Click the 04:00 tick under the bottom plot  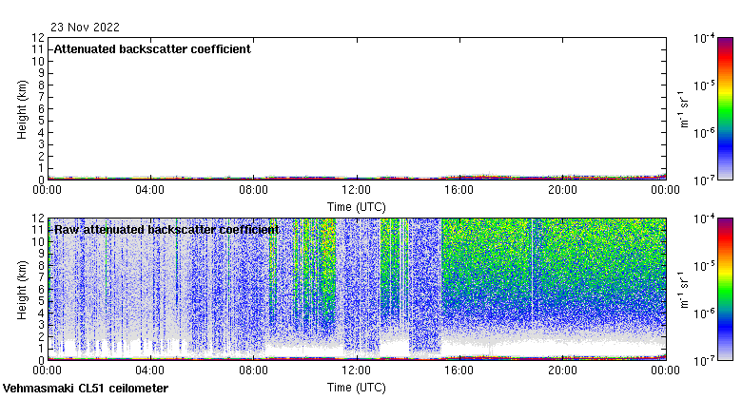[x=150, y=370]
